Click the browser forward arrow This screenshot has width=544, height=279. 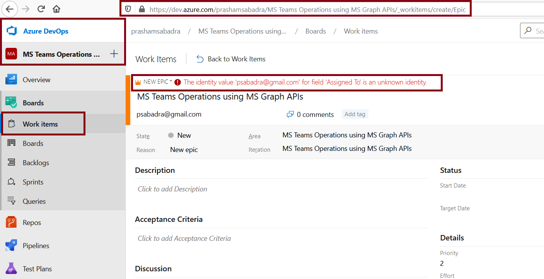(26, 9)
